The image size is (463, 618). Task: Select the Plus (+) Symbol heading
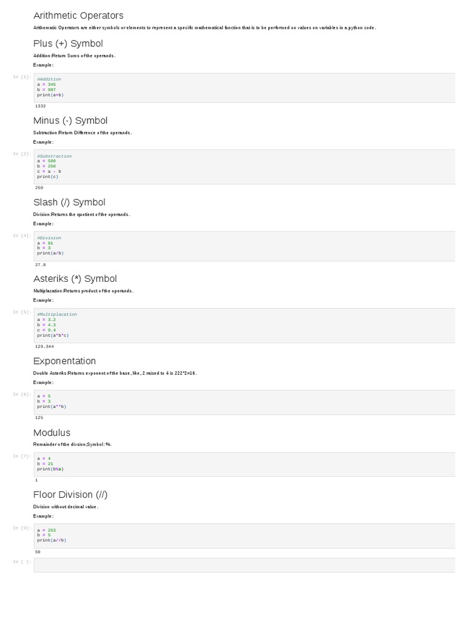click(68, 43)
